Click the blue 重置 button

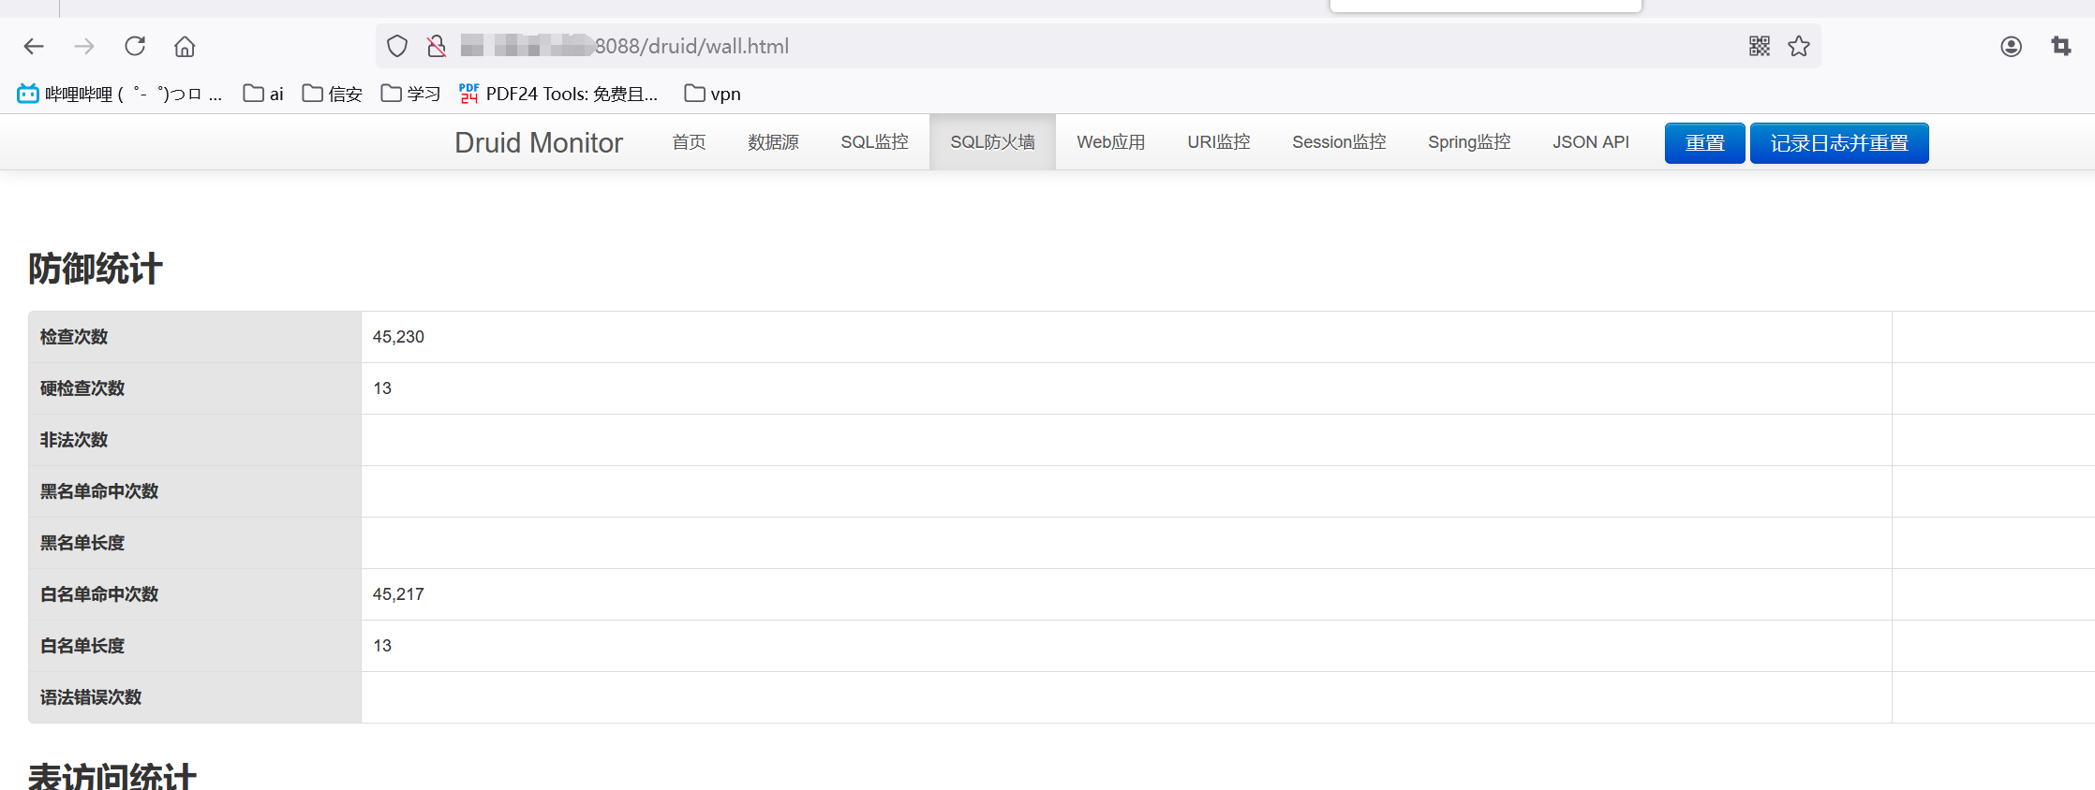(x=1704, y=143)
